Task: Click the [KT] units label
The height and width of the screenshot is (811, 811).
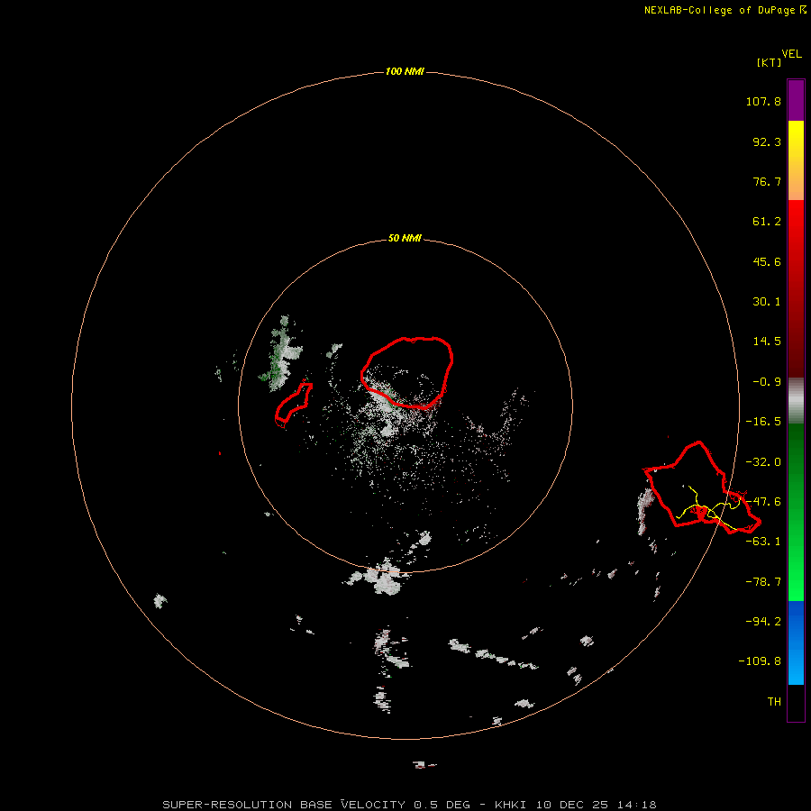Action: point(769,62)
